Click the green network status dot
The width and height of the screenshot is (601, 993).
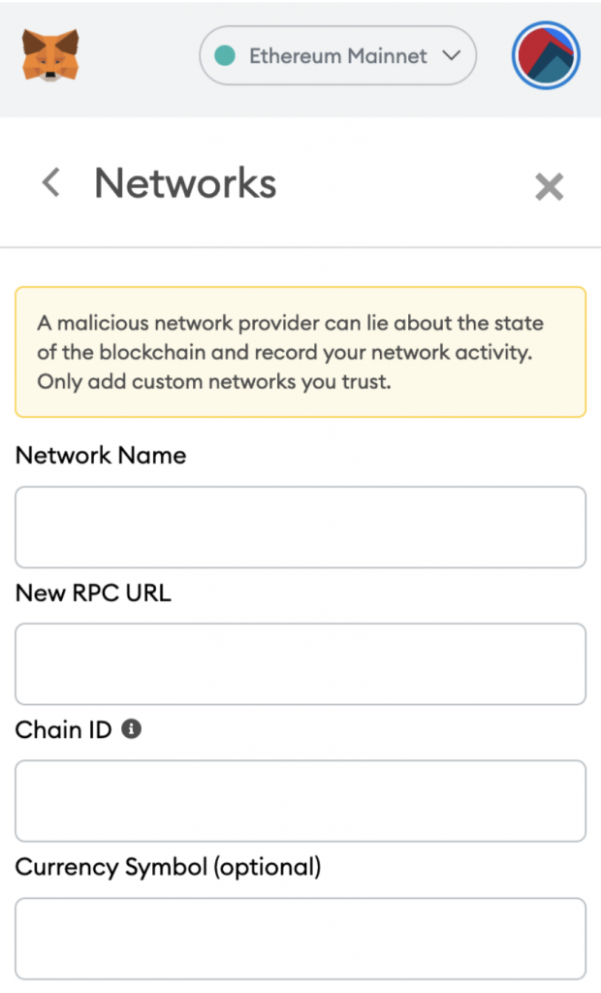pyautogui.click(x=225, y=55)
